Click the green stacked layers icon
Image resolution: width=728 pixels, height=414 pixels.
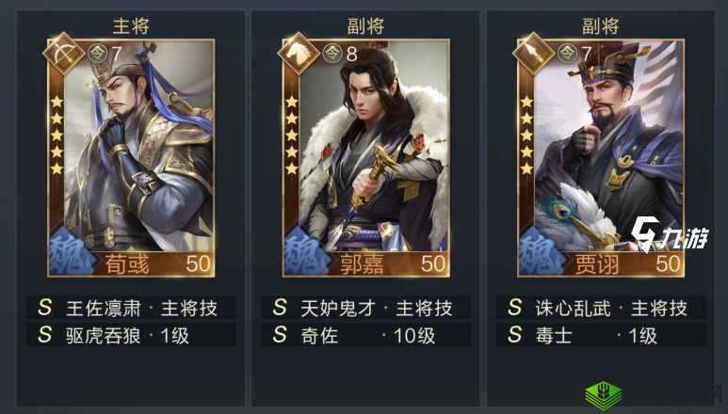tap(604, 395)
